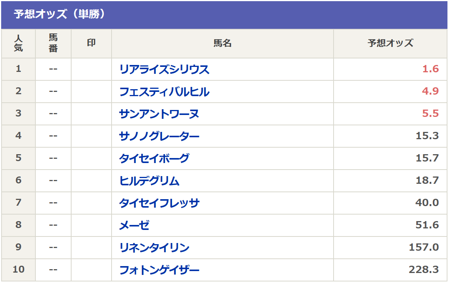Click the タイセイフレッサ horse name
Image resolution: width=449 pixels, height=283 pixels.
click(159, 203)
